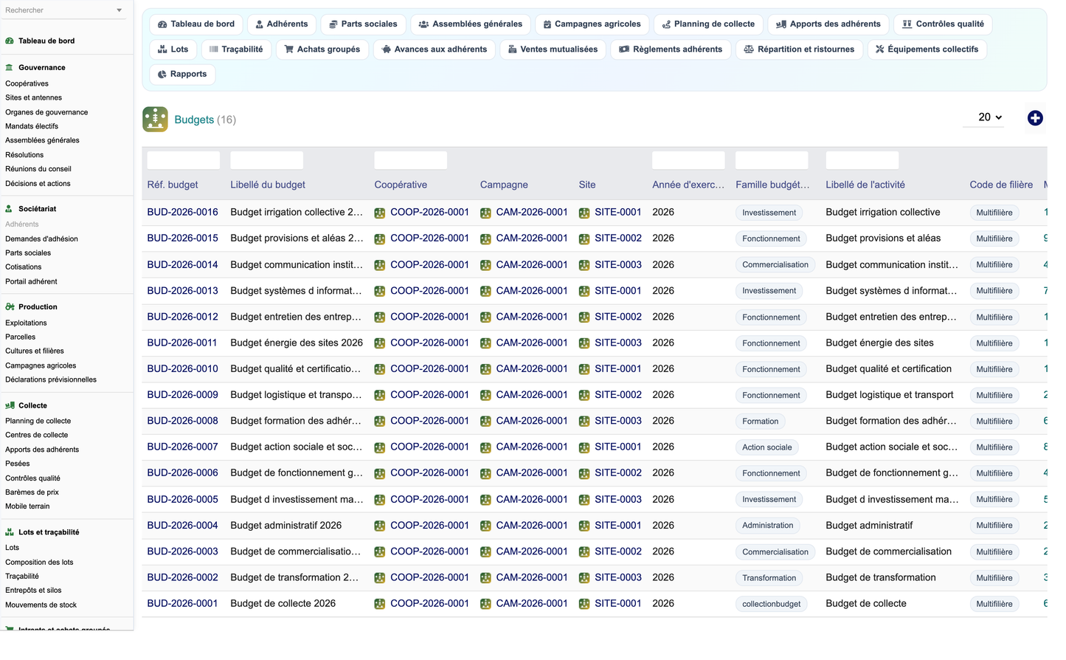Screen dimensions: 1066x660
Task: Open the Assemblées générales tab
Action: 471,24
